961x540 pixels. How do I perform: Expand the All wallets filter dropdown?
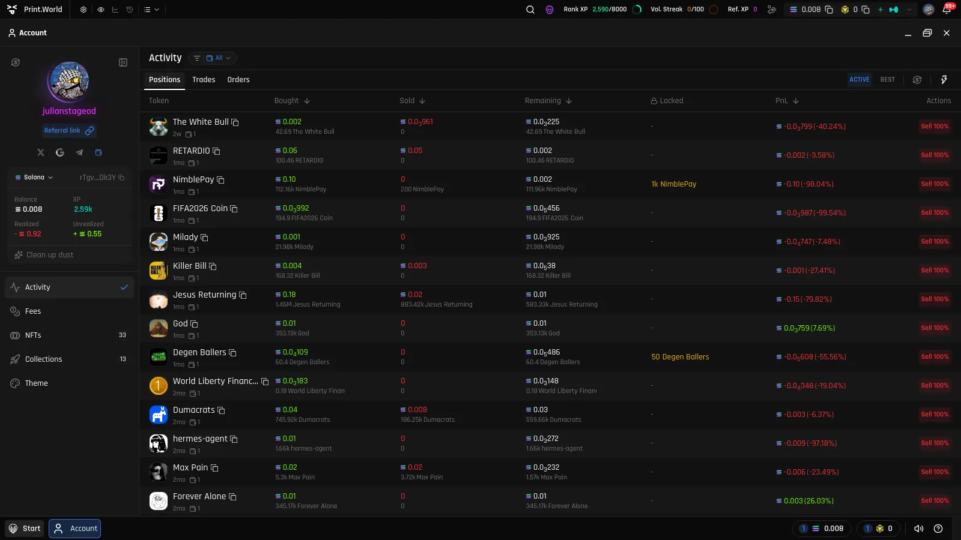tap(219, 58)
